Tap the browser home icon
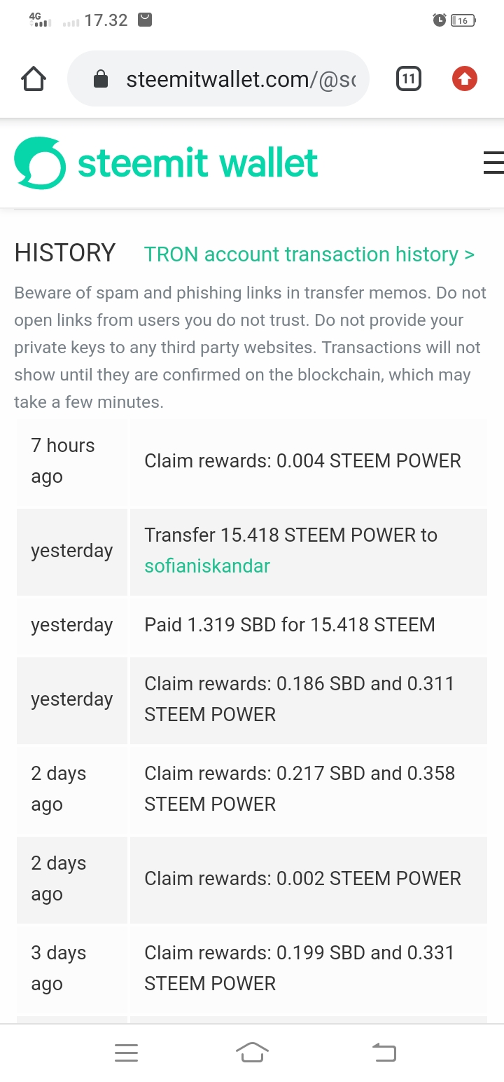The image size is (504, 1082). pos(34,79)
